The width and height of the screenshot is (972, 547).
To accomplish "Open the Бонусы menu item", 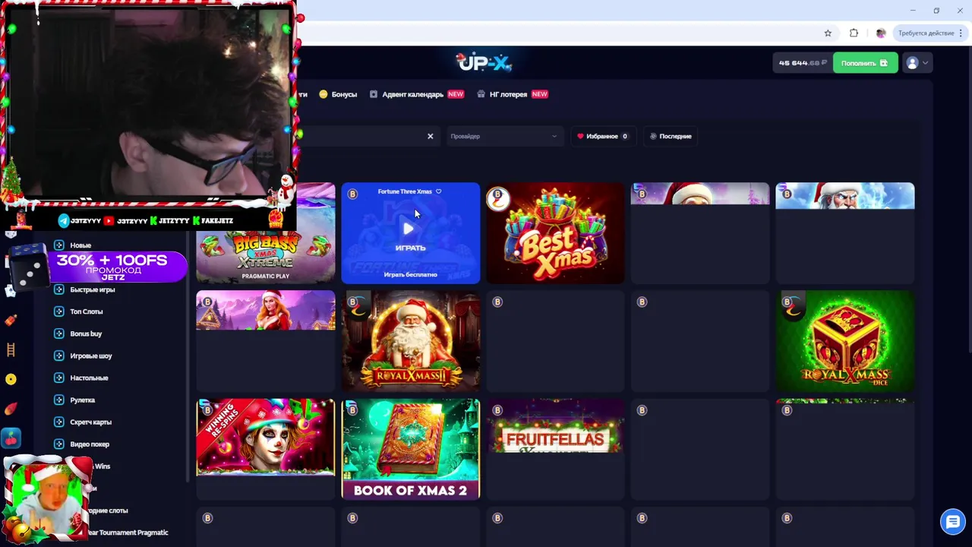I will 338,94.
